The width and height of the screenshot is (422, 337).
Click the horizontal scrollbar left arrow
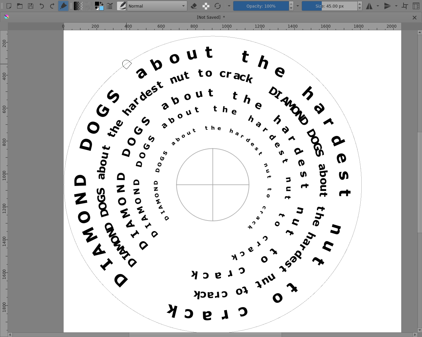point(10,335)
